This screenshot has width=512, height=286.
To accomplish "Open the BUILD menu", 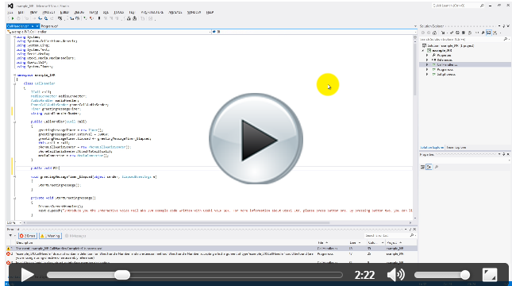I will (64, 13).
